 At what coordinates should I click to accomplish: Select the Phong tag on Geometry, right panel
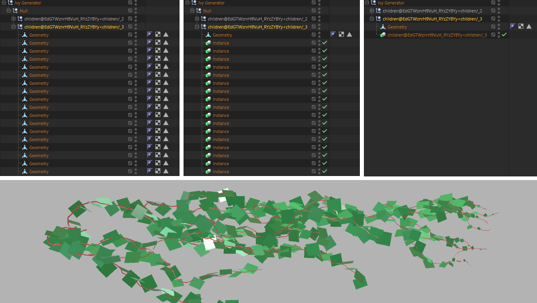[x=513, y=27]
